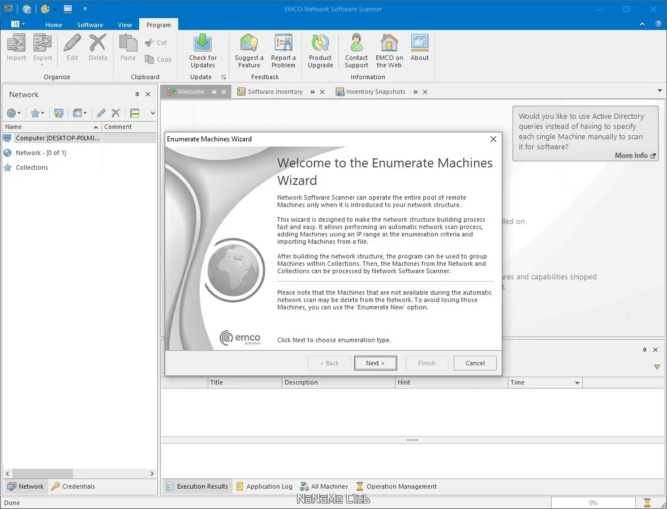Select the Collections tree item
Screen dimensions: 667x509
[32, 167]
